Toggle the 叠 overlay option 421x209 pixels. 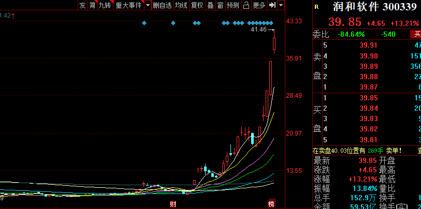(210, 5)
